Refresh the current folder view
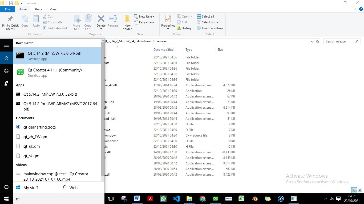Screen dimensions: 364x204 [x=317, y=41]
